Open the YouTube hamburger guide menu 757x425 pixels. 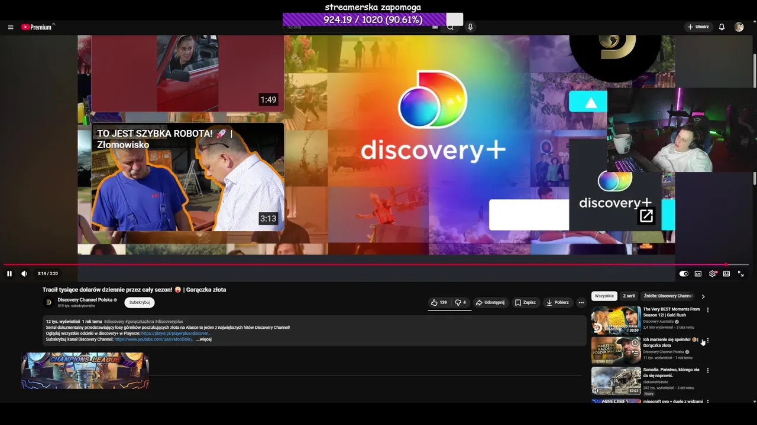[x=10, y=27]
